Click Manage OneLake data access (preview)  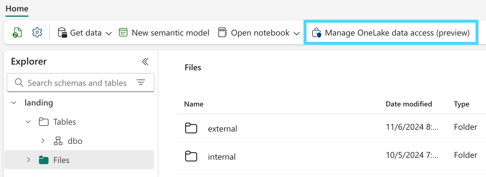397,33
